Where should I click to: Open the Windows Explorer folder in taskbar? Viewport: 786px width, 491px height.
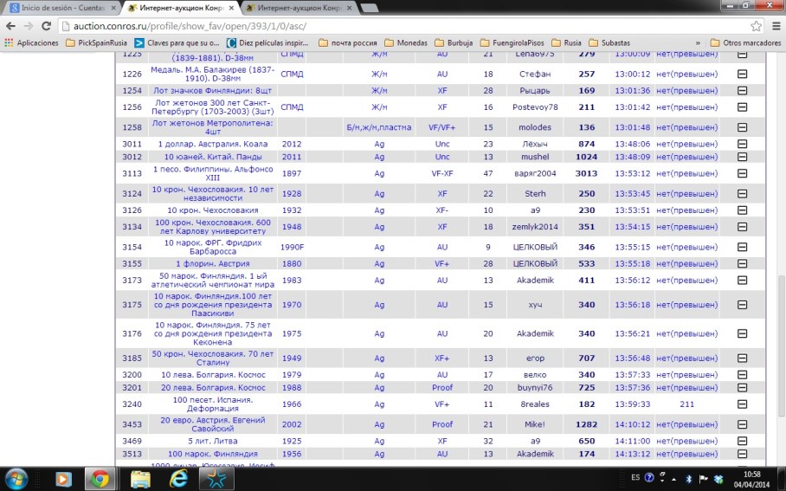coord(140,478)
